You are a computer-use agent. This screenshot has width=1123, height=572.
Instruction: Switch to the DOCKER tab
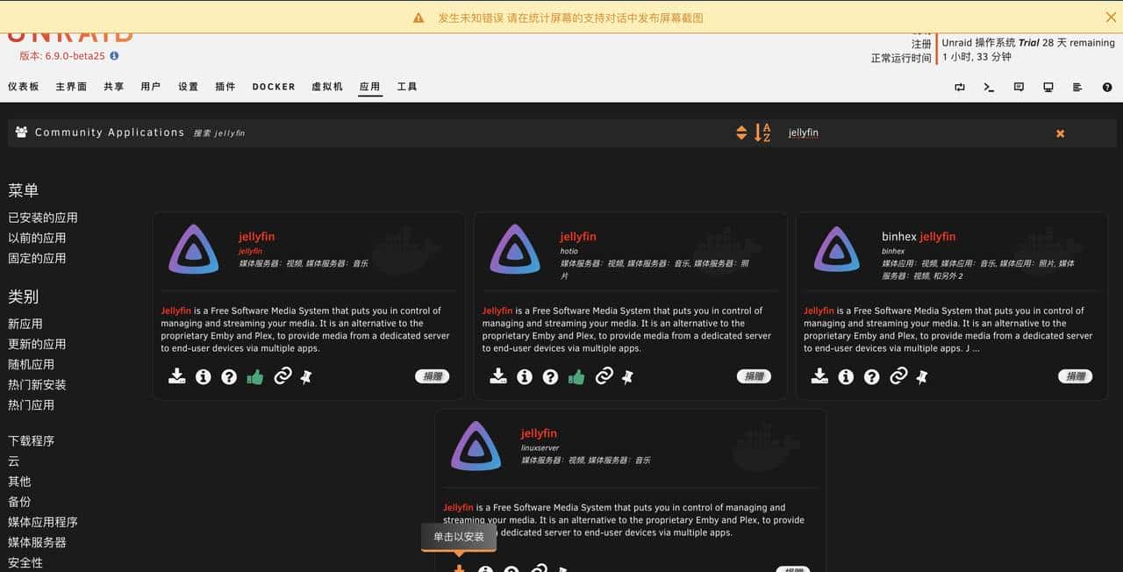273,87
